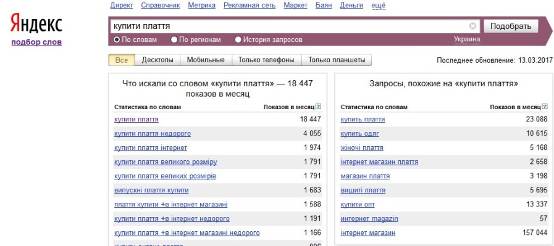Click 'Последнее обновление: 13.03.2017' text
The image size is (554, 246).
click(494, 60)
